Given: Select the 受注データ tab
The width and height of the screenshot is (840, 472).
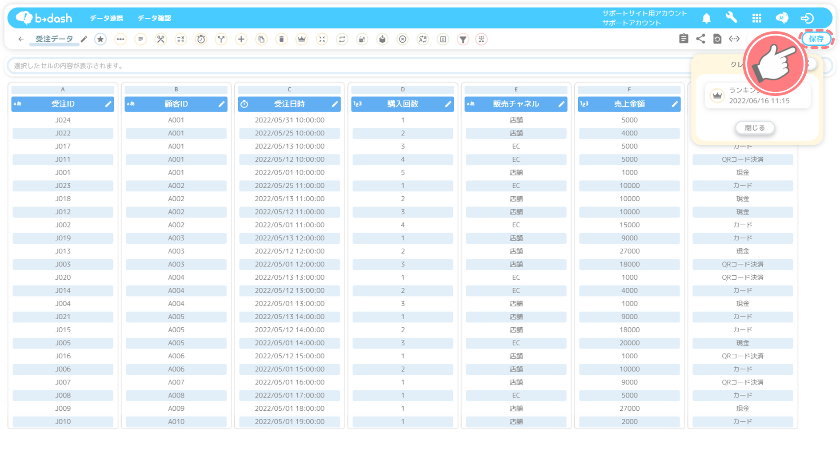Looking at the screenshot, I should click(x=54, y=39).
